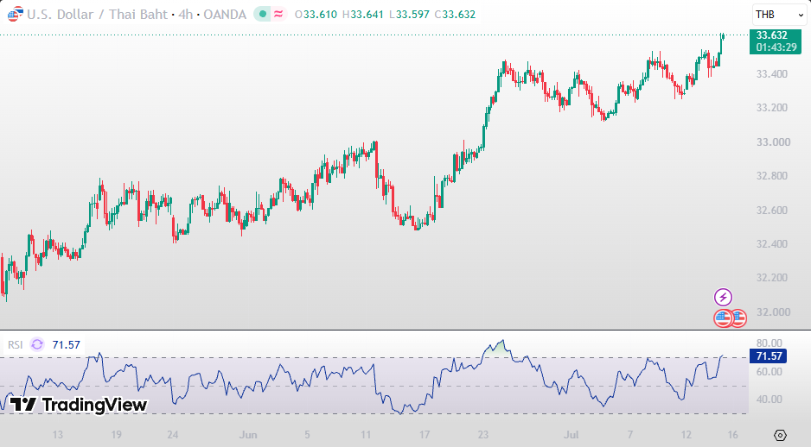Click the Jun date label on time axis

(248, 435)
